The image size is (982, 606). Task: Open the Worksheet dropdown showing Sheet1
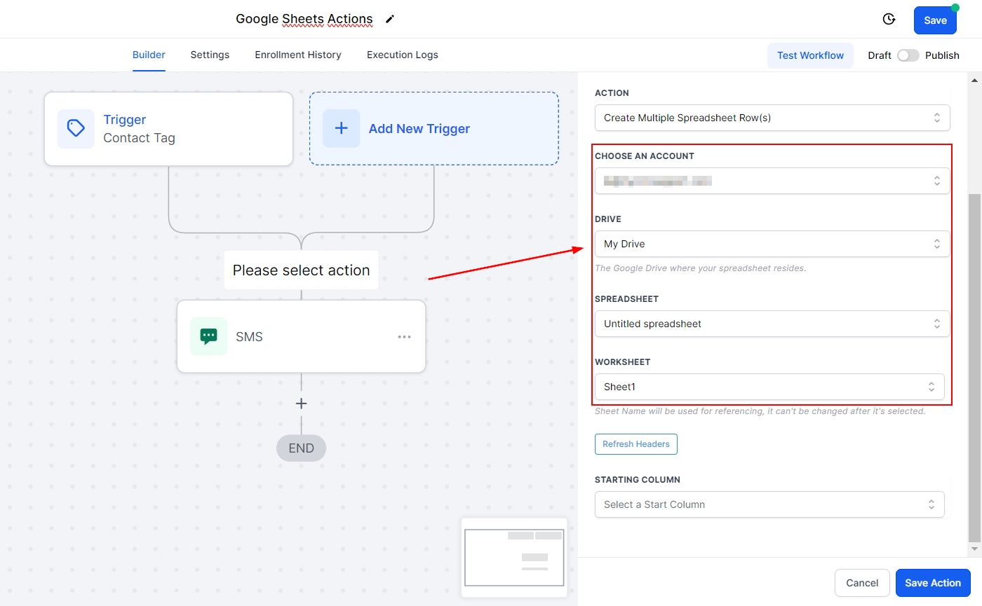point(769,387)
